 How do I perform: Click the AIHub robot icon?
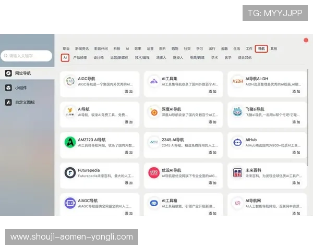point(237,142)
